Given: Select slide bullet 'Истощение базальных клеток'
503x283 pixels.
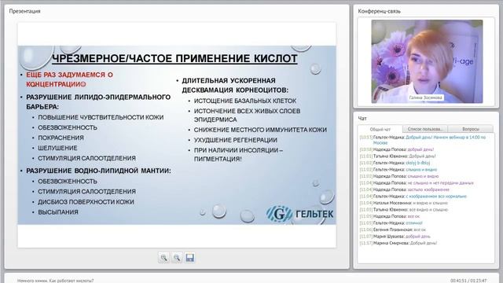Looking at the screenshot, I should [245, 101].
